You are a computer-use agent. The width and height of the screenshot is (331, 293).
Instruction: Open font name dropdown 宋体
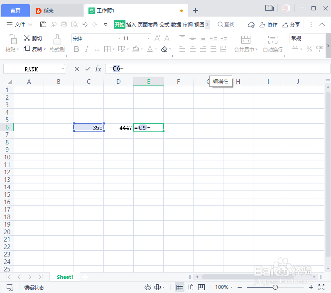pos(119,39)
